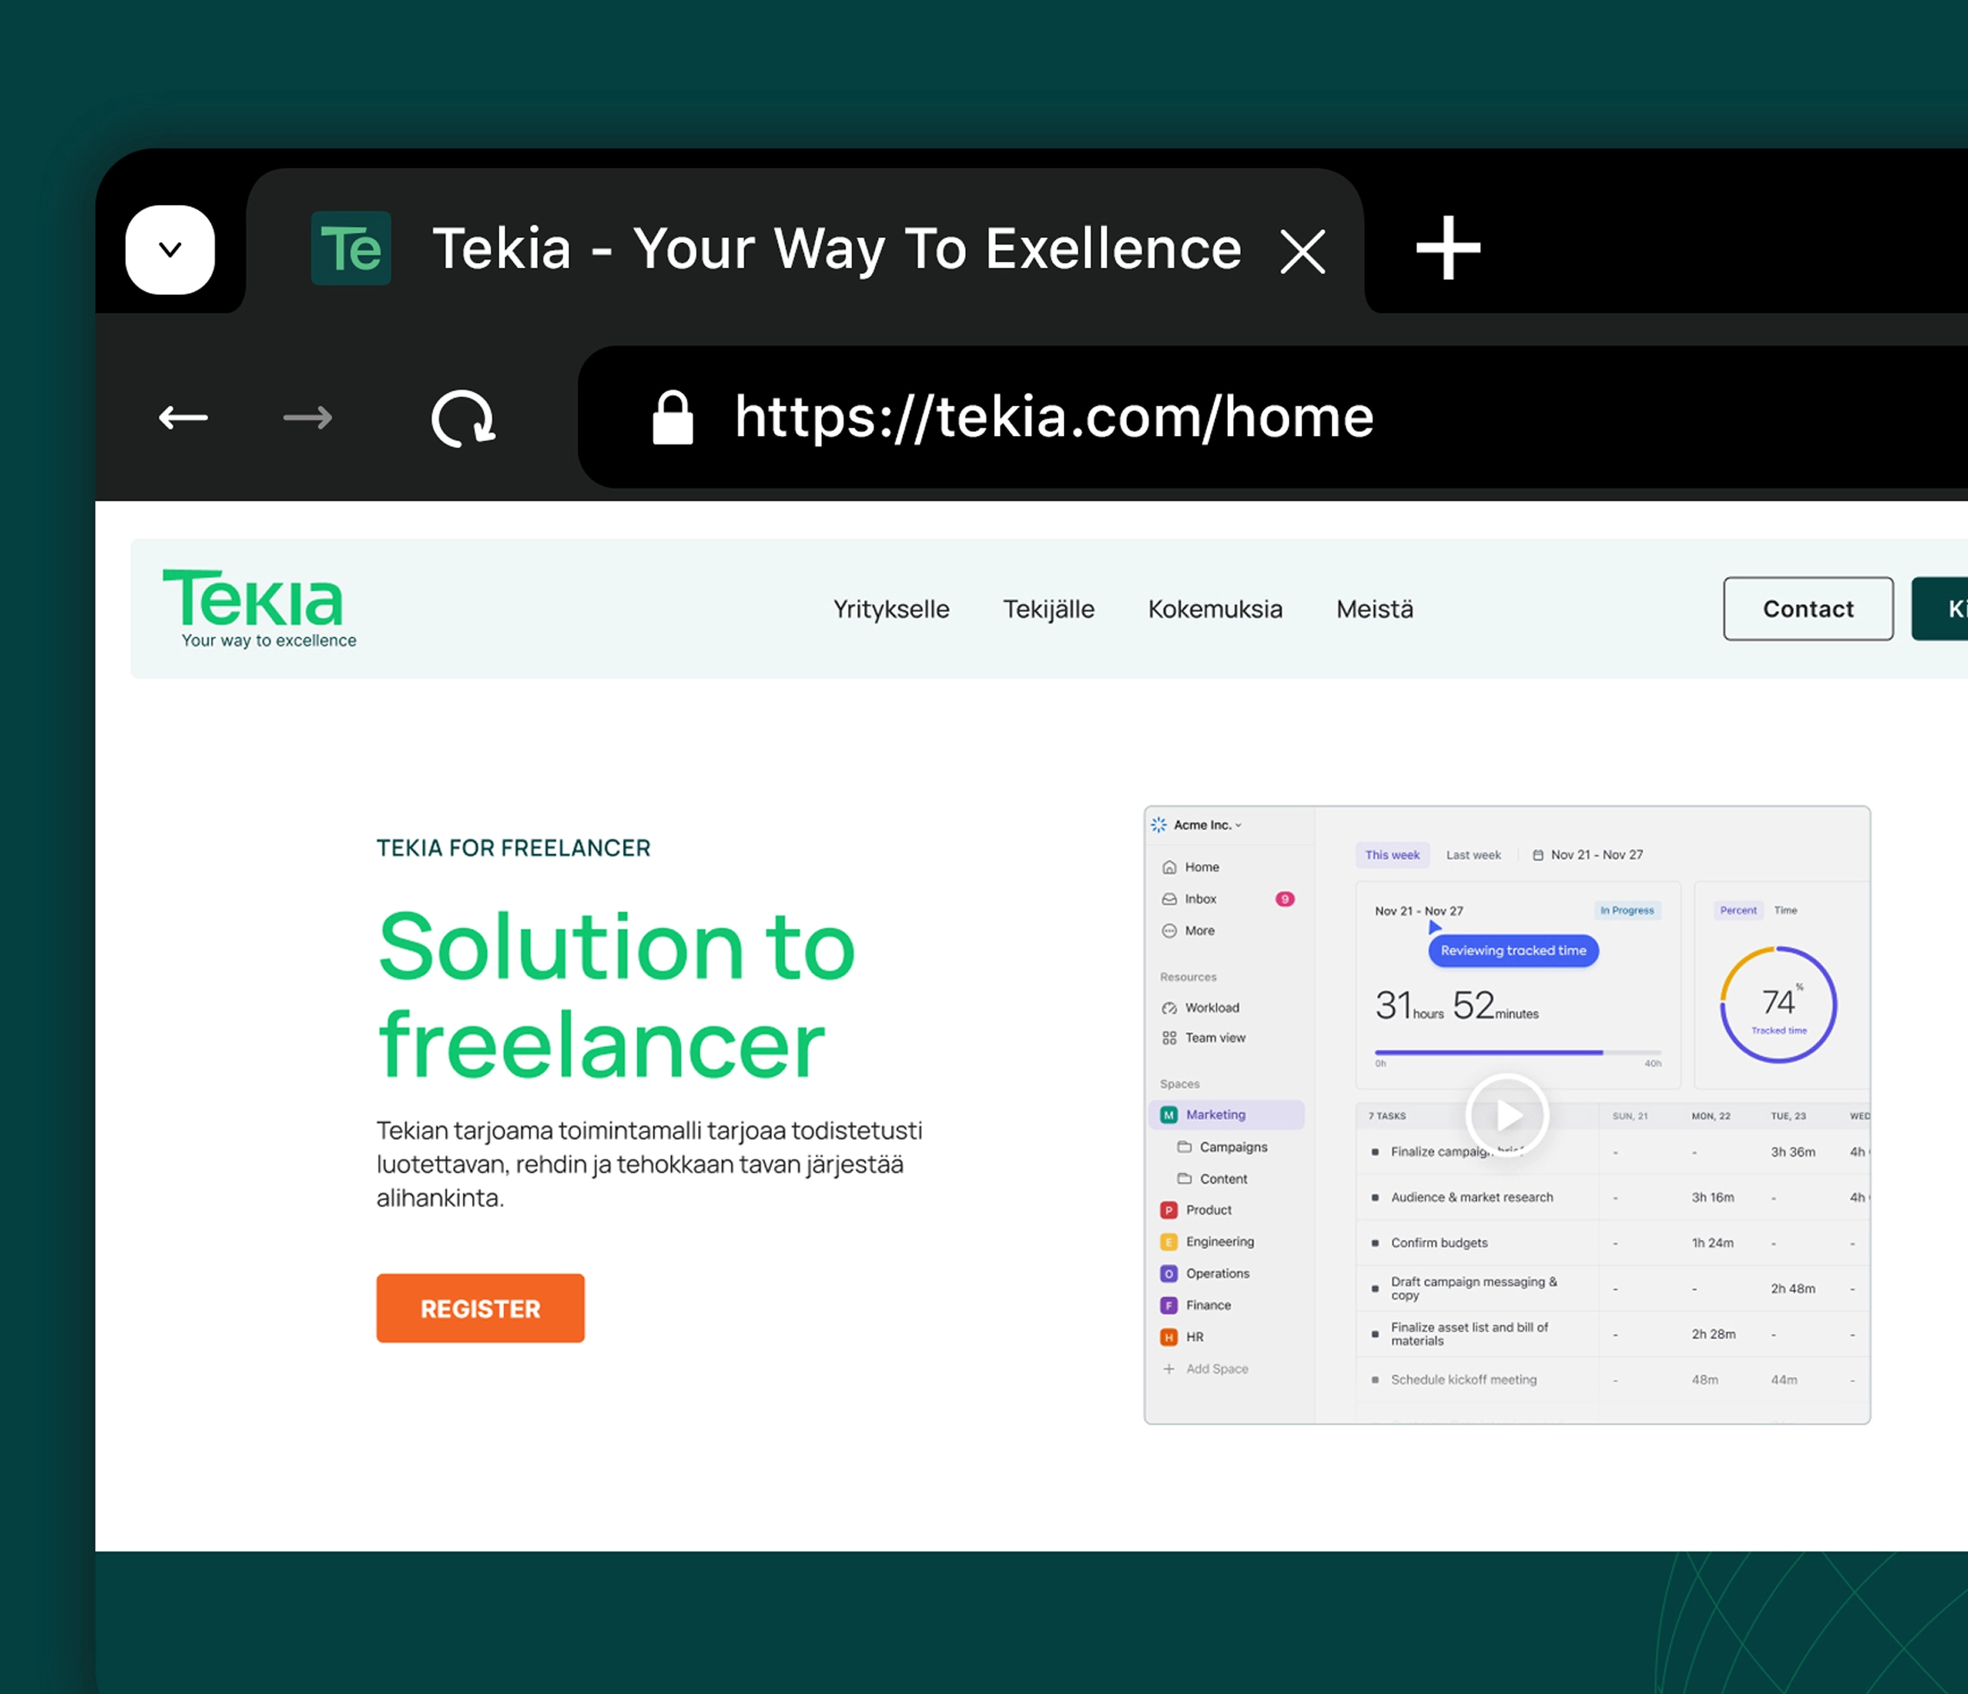Click the TEKIA FOR FREELANCER heading text

coord(513,848)
